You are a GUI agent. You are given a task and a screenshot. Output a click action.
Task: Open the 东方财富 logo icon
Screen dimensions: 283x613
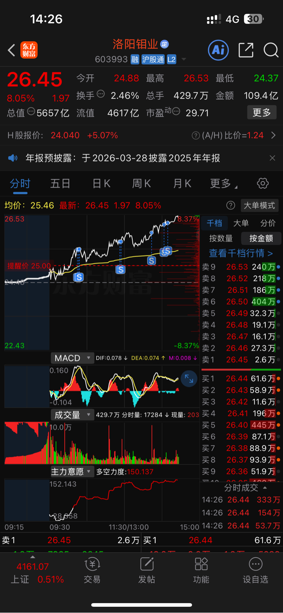[29, 50]
